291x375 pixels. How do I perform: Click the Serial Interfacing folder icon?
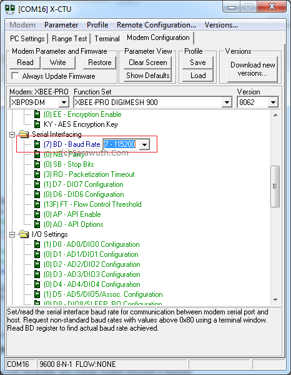click(x=24, y=134)
